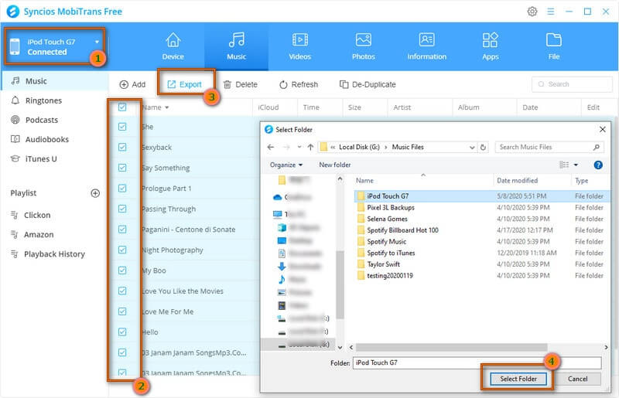Screen dimensions: 619x398
Task: Focus the main Search field
Action: [x=572, y=84]
